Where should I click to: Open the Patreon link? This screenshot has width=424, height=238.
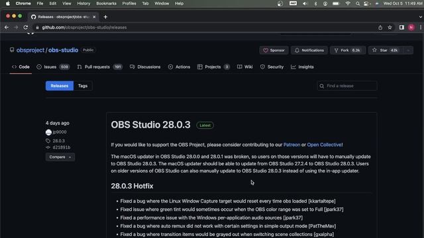[x=291, y=145]
